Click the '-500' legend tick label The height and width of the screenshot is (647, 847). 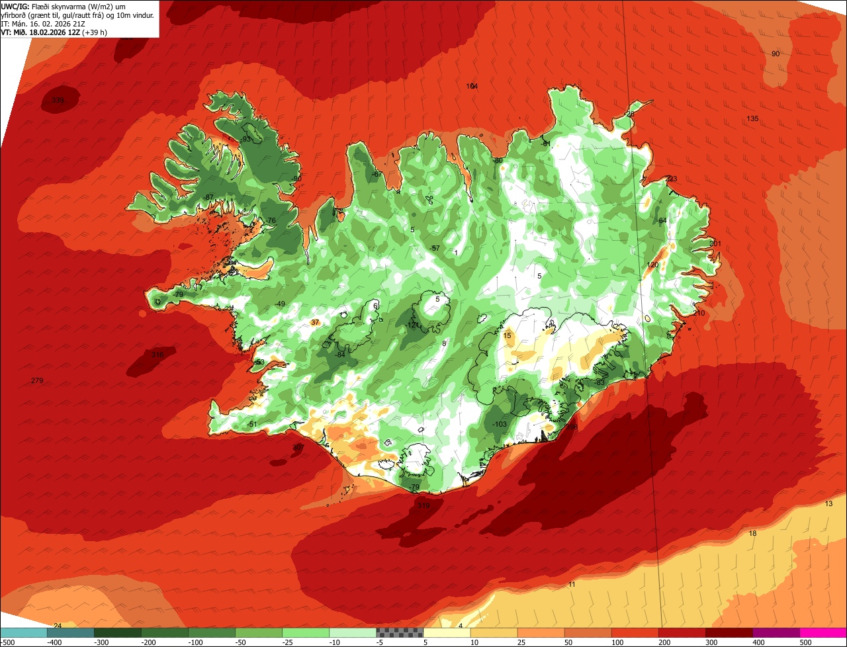click(7, 642)
